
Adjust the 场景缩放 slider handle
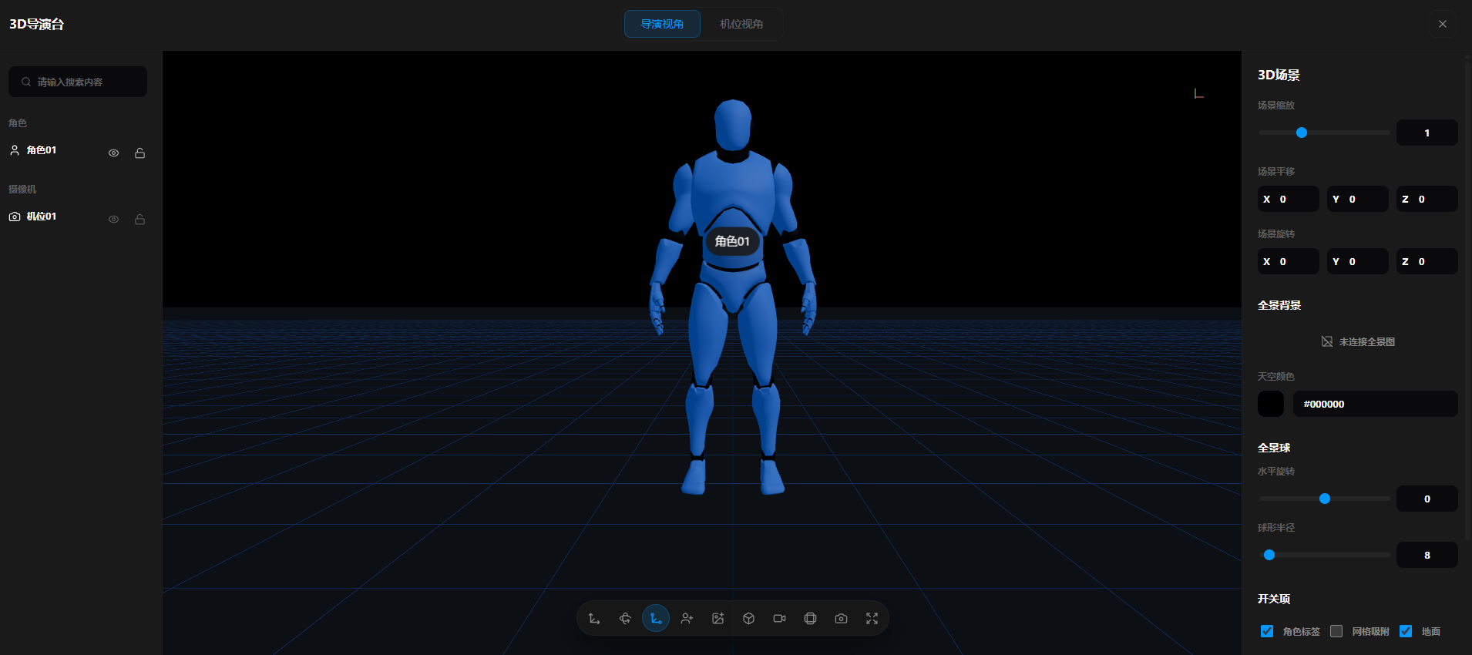point(1302,133)
